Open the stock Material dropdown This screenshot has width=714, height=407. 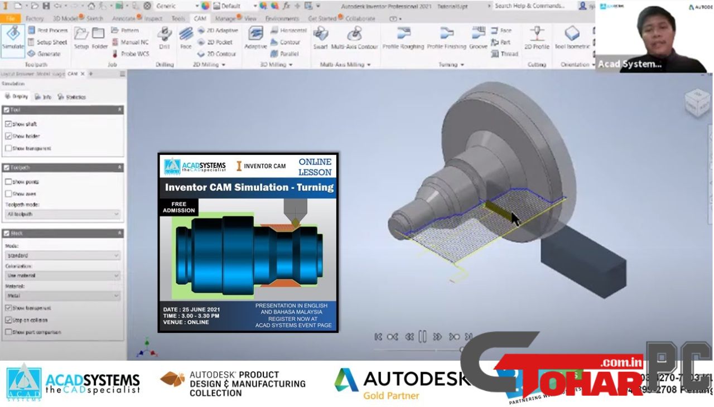[x=62, y=295]
